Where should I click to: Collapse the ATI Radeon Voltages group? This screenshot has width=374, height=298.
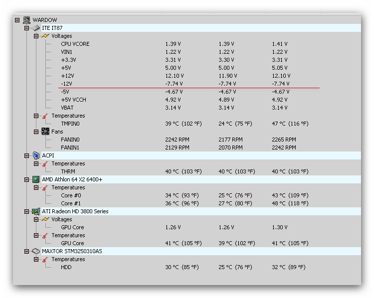click(x=36, y=219)
